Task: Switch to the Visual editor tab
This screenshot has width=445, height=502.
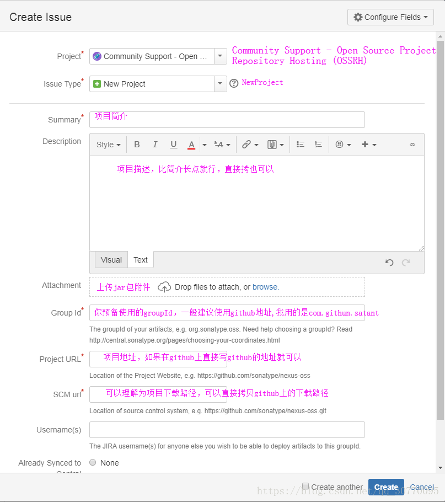Action: click(111, 260)
